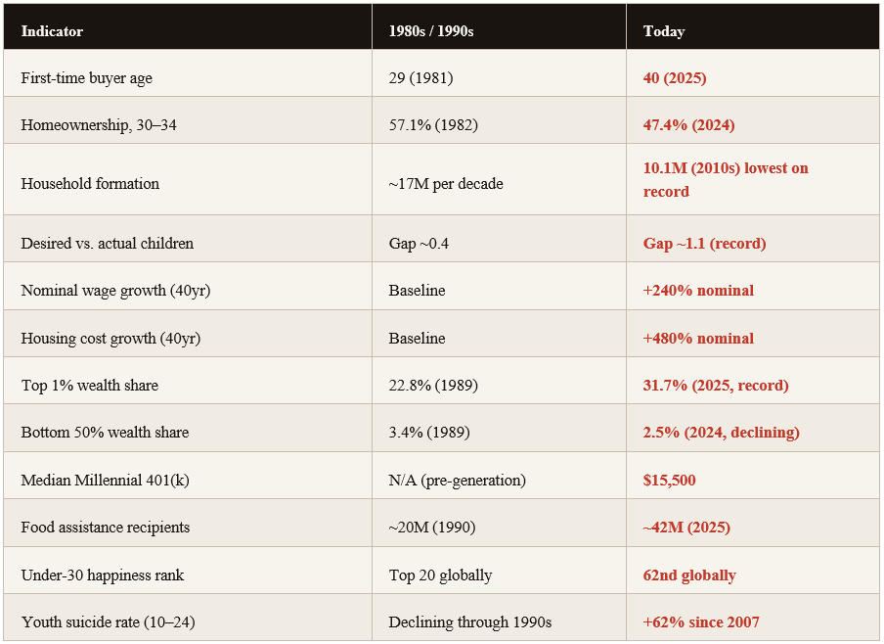Click the $15,500 value

pyautogui.click(x=669, y=480)
